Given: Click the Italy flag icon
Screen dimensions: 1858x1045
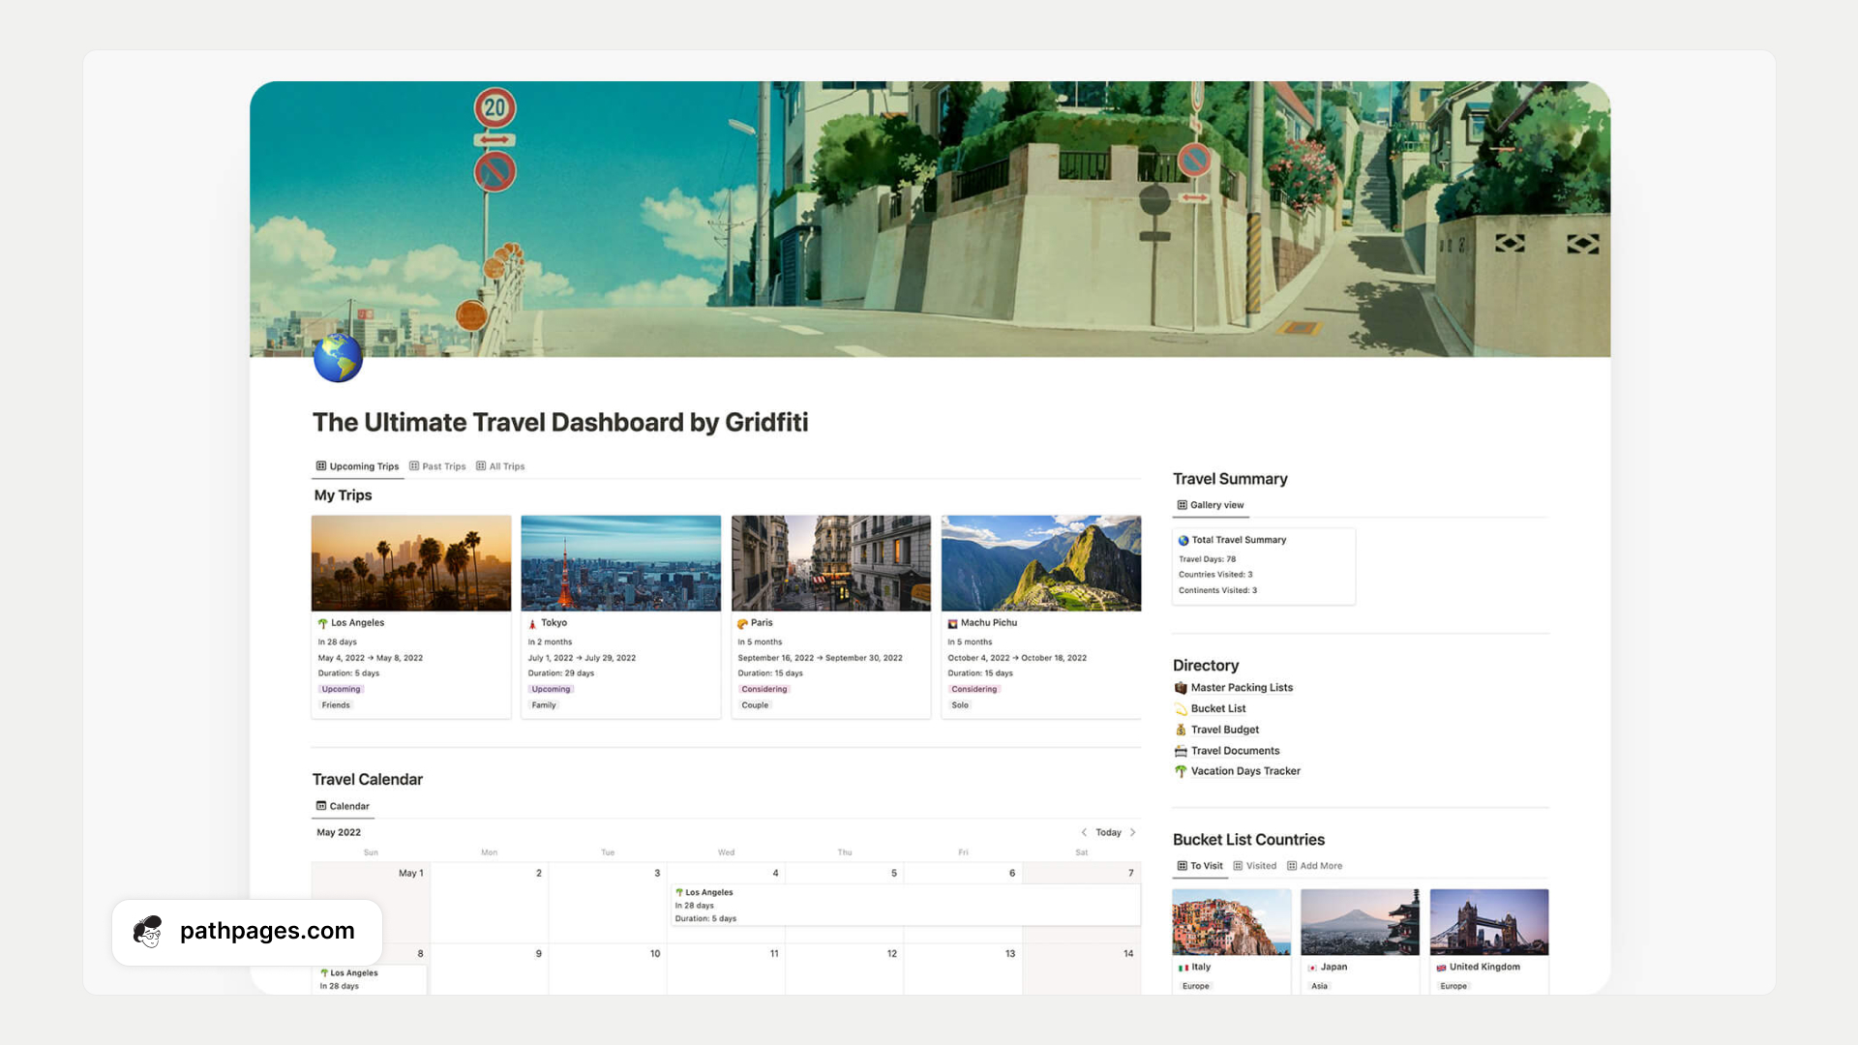Looking at the screenshot, I should 1183,968.
